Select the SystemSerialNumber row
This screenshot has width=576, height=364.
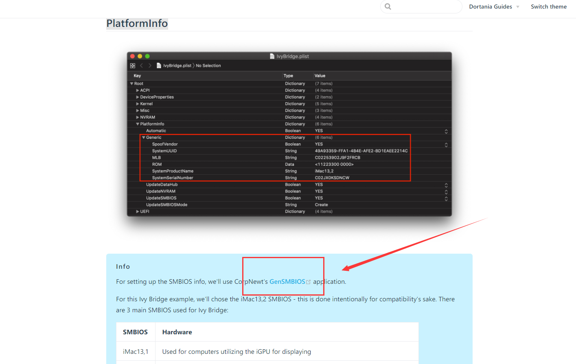(173, 178)
